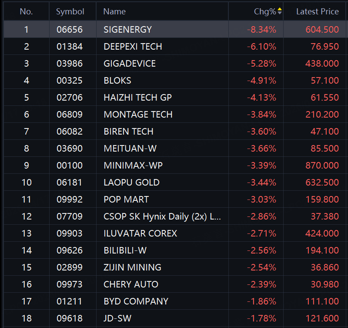The image size is (348, 328).
Task: Select the MINIMAX-WP row
Action: pos(133,166)
